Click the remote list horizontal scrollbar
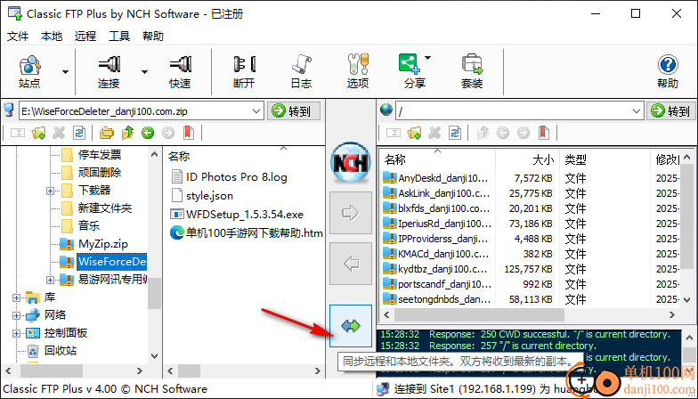698x399 pixels. click(x=479, y=315)
